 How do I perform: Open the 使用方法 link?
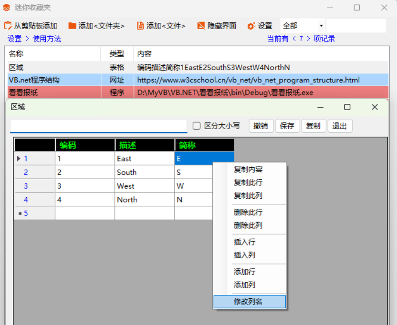tap(47, 39)
